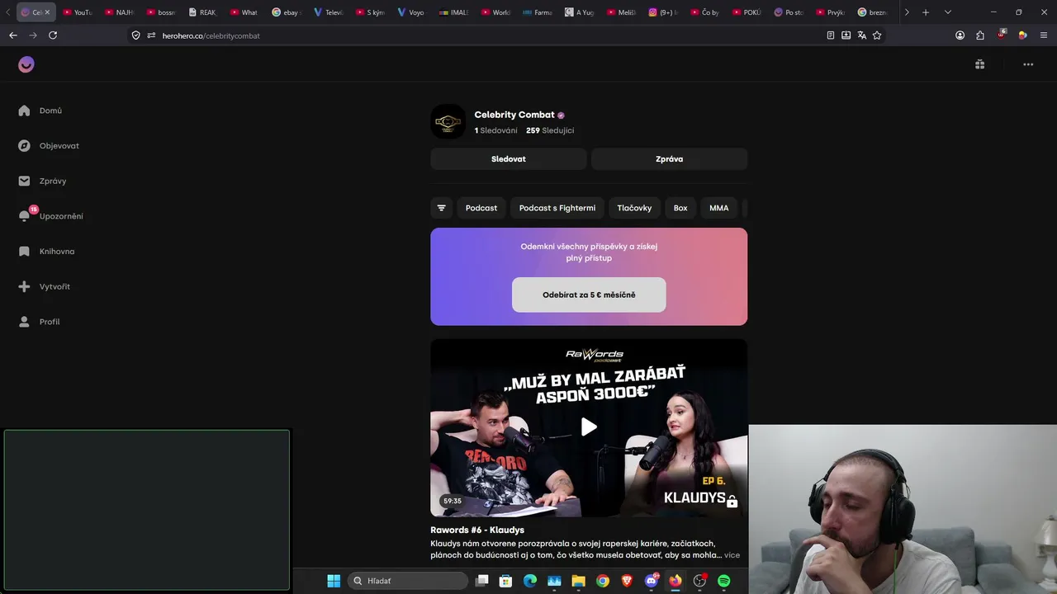Open File Explorer from taskbar
The width and height of the screenshot is (1057, 594).
(579, 581)
